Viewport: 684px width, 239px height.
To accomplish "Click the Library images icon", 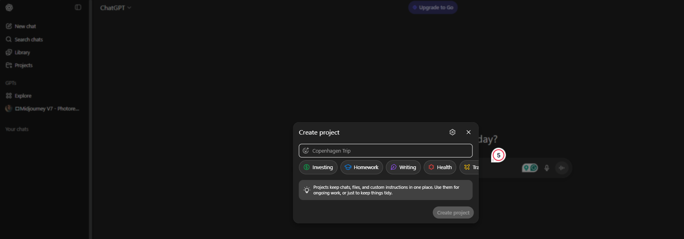I will 9,52.
